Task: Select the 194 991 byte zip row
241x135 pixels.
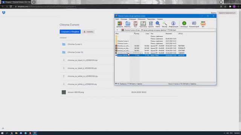Action: [x=151, y=51]
